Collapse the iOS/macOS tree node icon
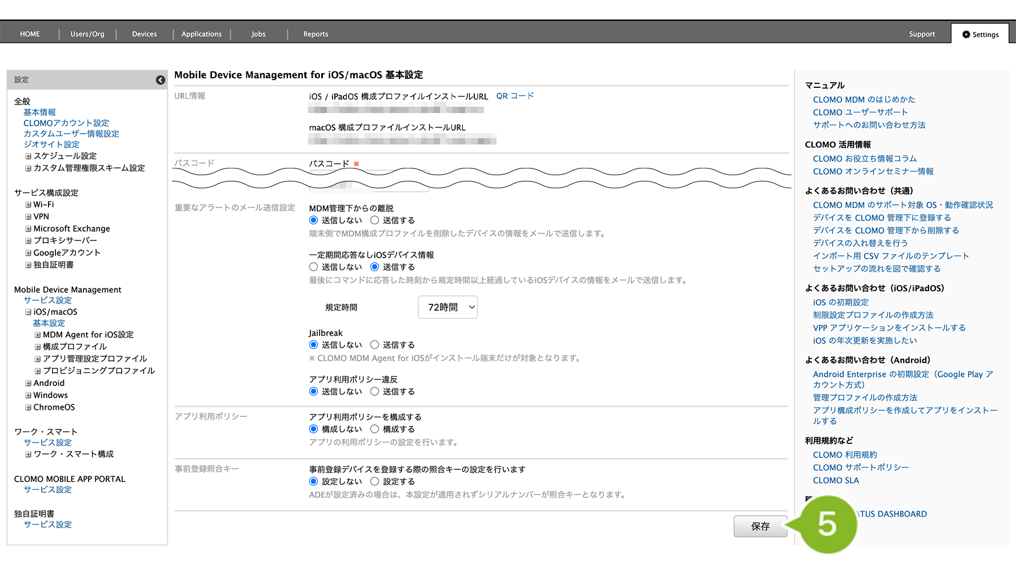Image resolution: width=1016 pixels, height=571 pixels. (x=28, y=312)
